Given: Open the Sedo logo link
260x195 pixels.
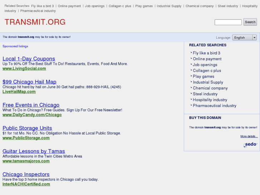Looking at the screenshot, I should coord(250,145).
